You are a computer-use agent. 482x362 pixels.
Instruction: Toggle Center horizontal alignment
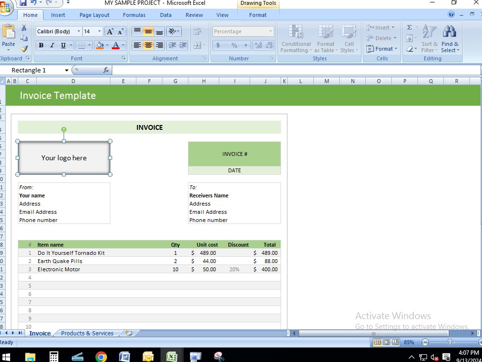(148, 45)
